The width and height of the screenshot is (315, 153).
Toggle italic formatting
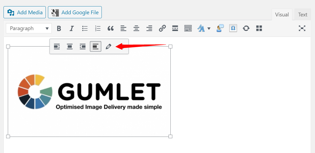tap(72, 28)
